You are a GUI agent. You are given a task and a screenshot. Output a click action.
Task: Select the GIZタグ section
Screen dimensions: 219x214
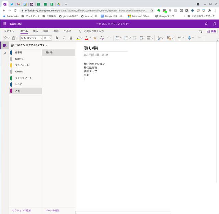[26, 59]
